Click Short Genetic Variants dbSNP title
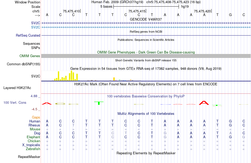Viewport: 251px width, 163px height. [146, 60]
